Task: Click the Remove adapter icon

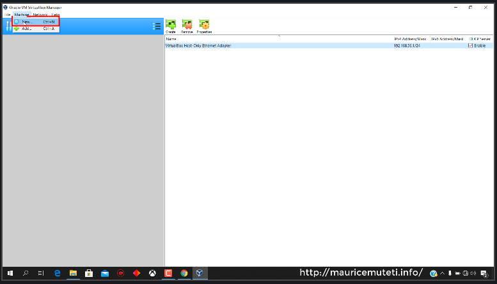Action: pos(187,26)
